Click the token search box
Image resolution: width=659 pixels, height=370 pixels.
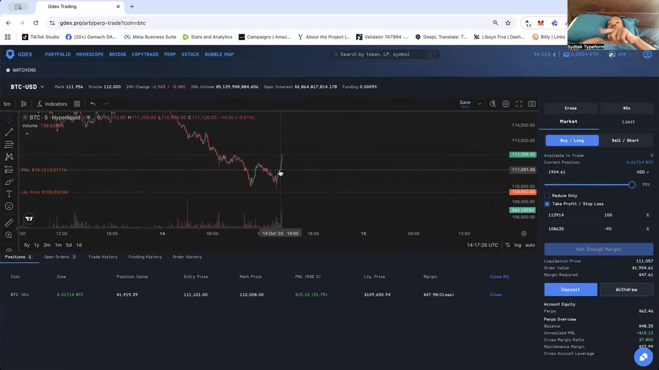click(x=385, y=54)
